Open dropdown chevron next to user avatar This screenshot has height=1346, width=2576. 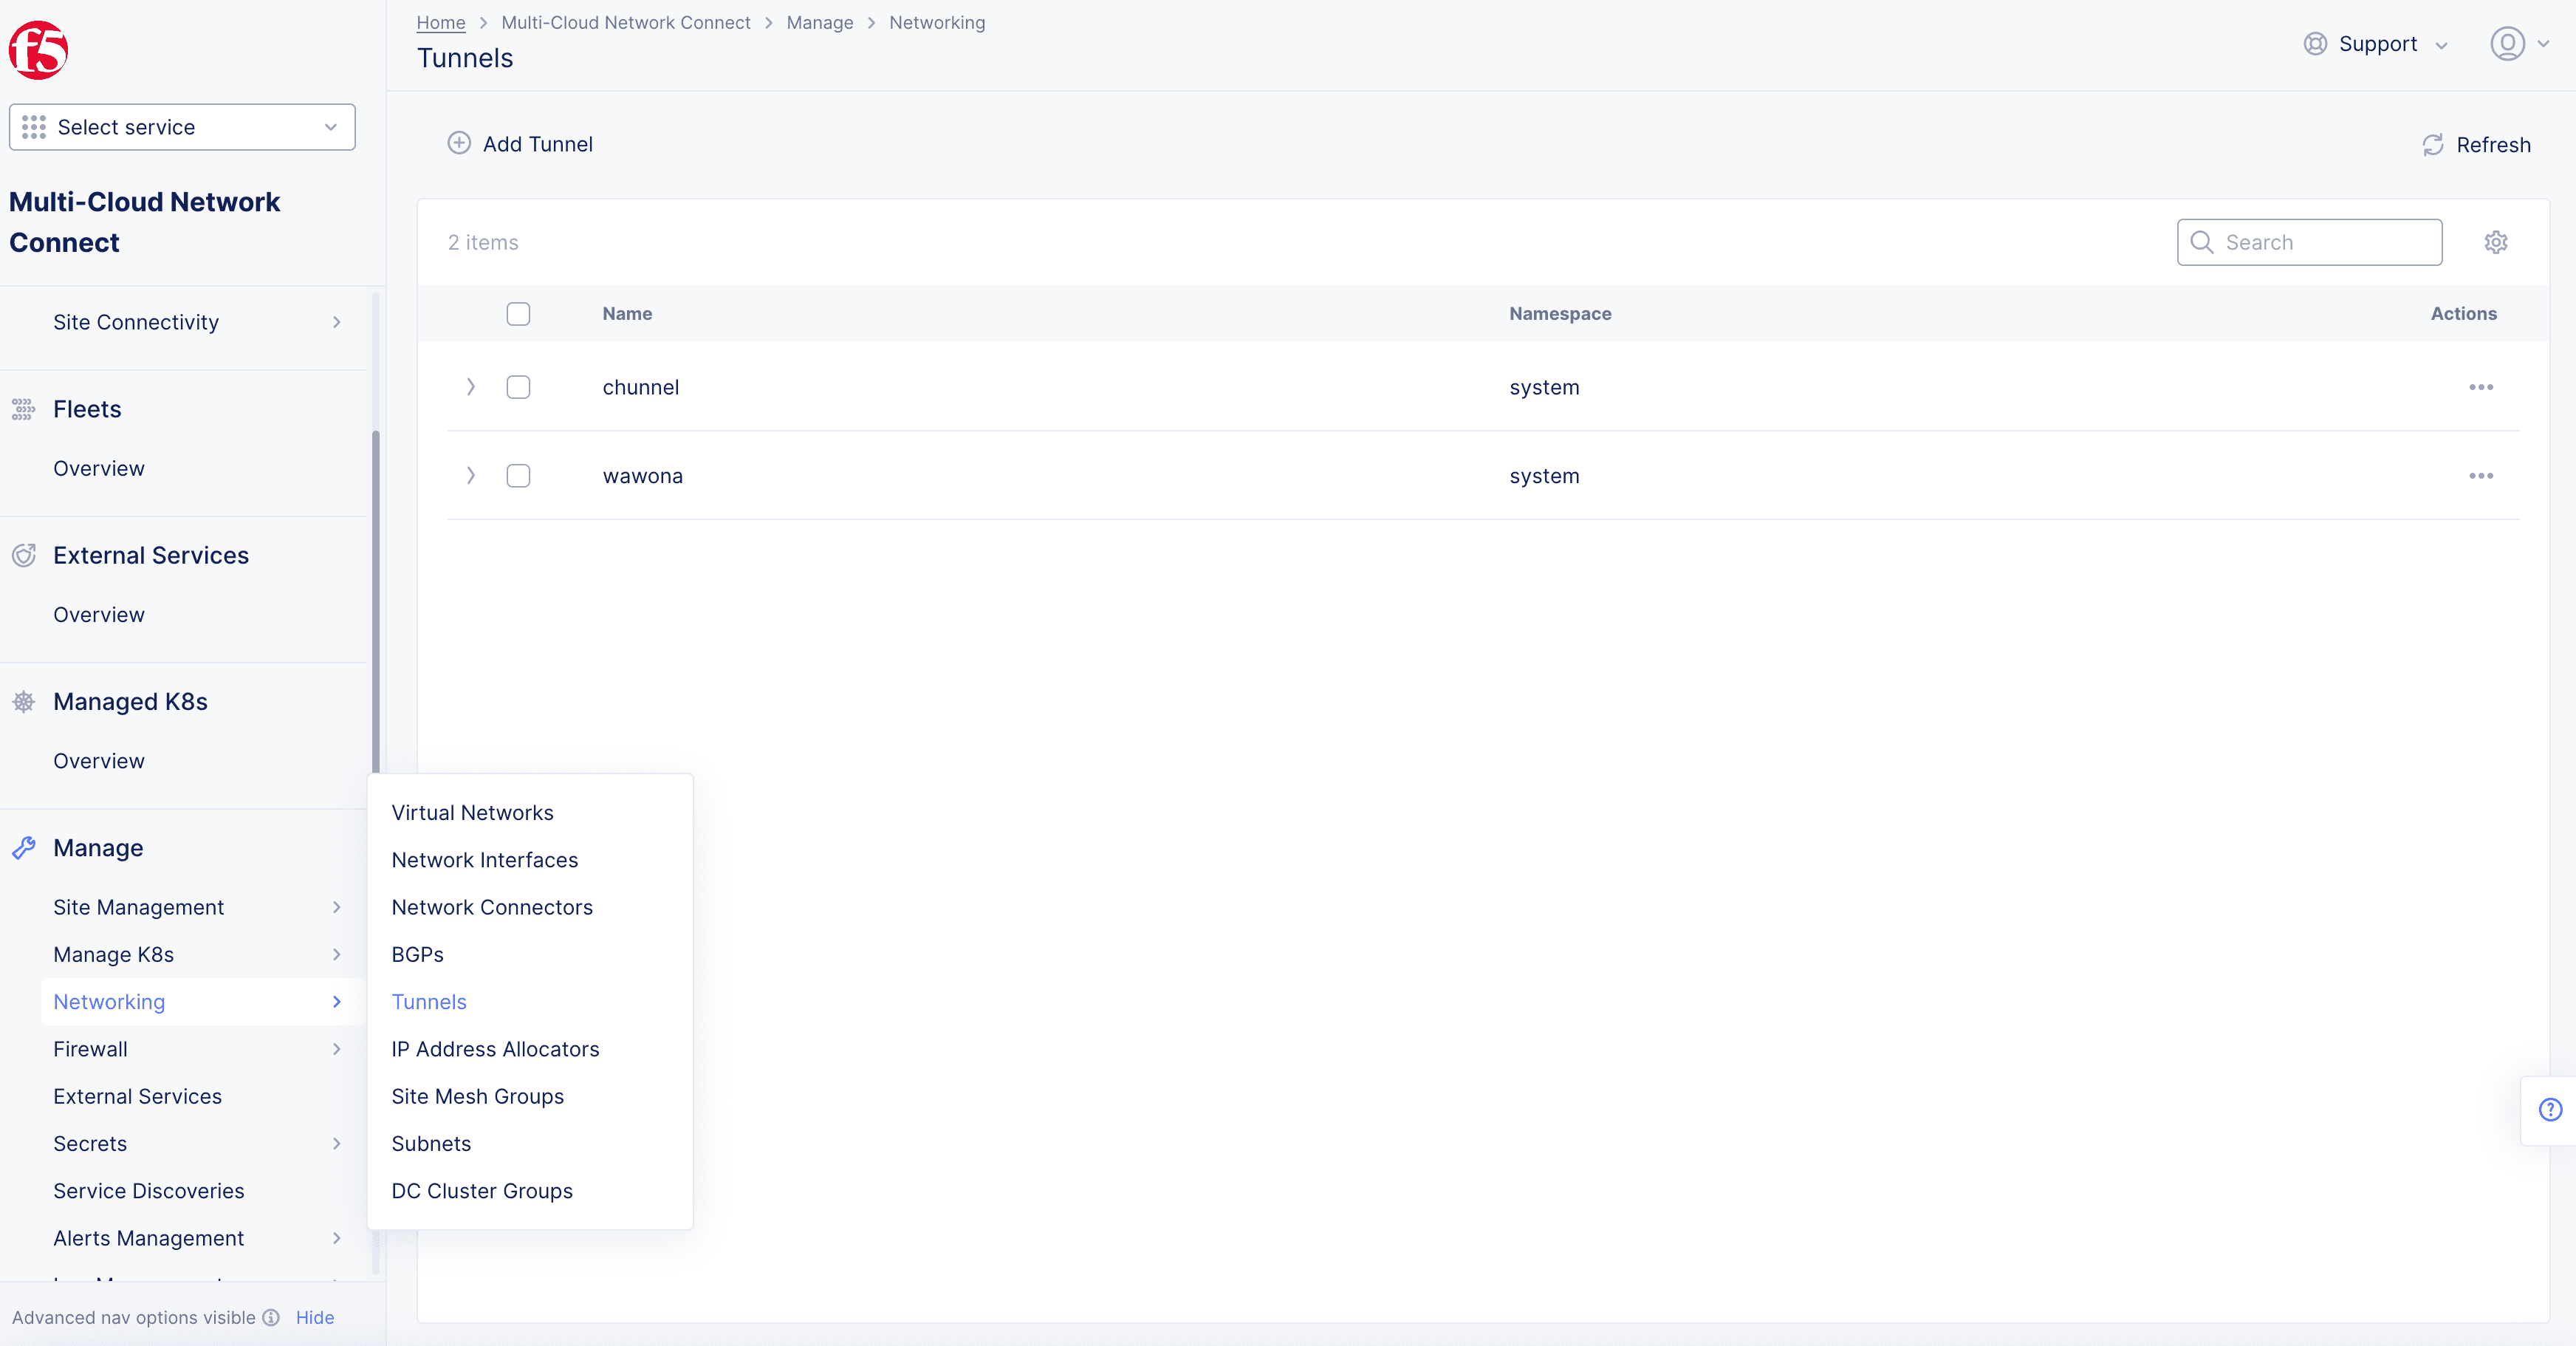point(2543,44)
